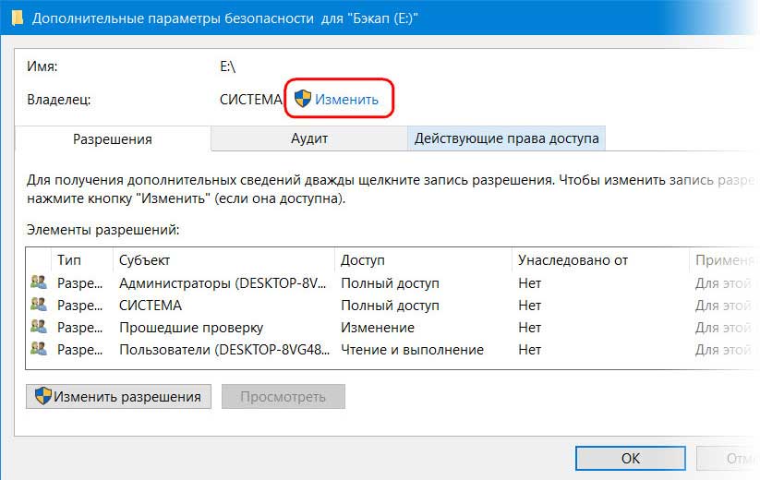Click shield icon on Изменить разрешения button
The image size is (760, 480).
[x=42, y=397]
